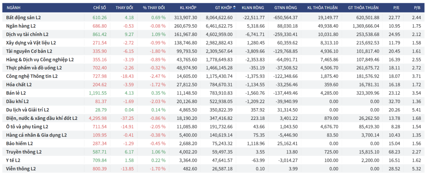This screenshot has width=428, height=175.
Task: Click the Viễn thông L2 sector name
Action: pyautogui.click(x=21, y=168)
